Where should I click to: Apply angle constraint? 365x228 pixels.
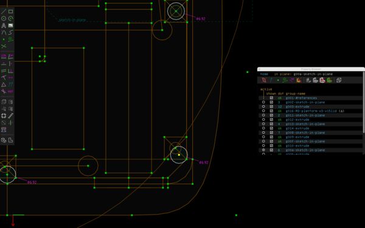[10, 57]
